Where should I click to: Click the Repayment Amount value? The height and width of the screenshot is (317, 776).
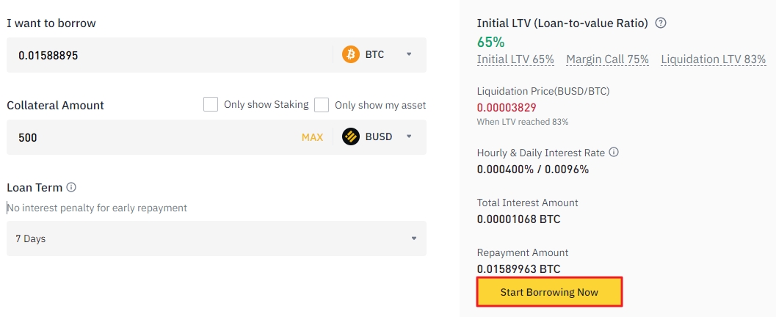[x=518, y=269]
